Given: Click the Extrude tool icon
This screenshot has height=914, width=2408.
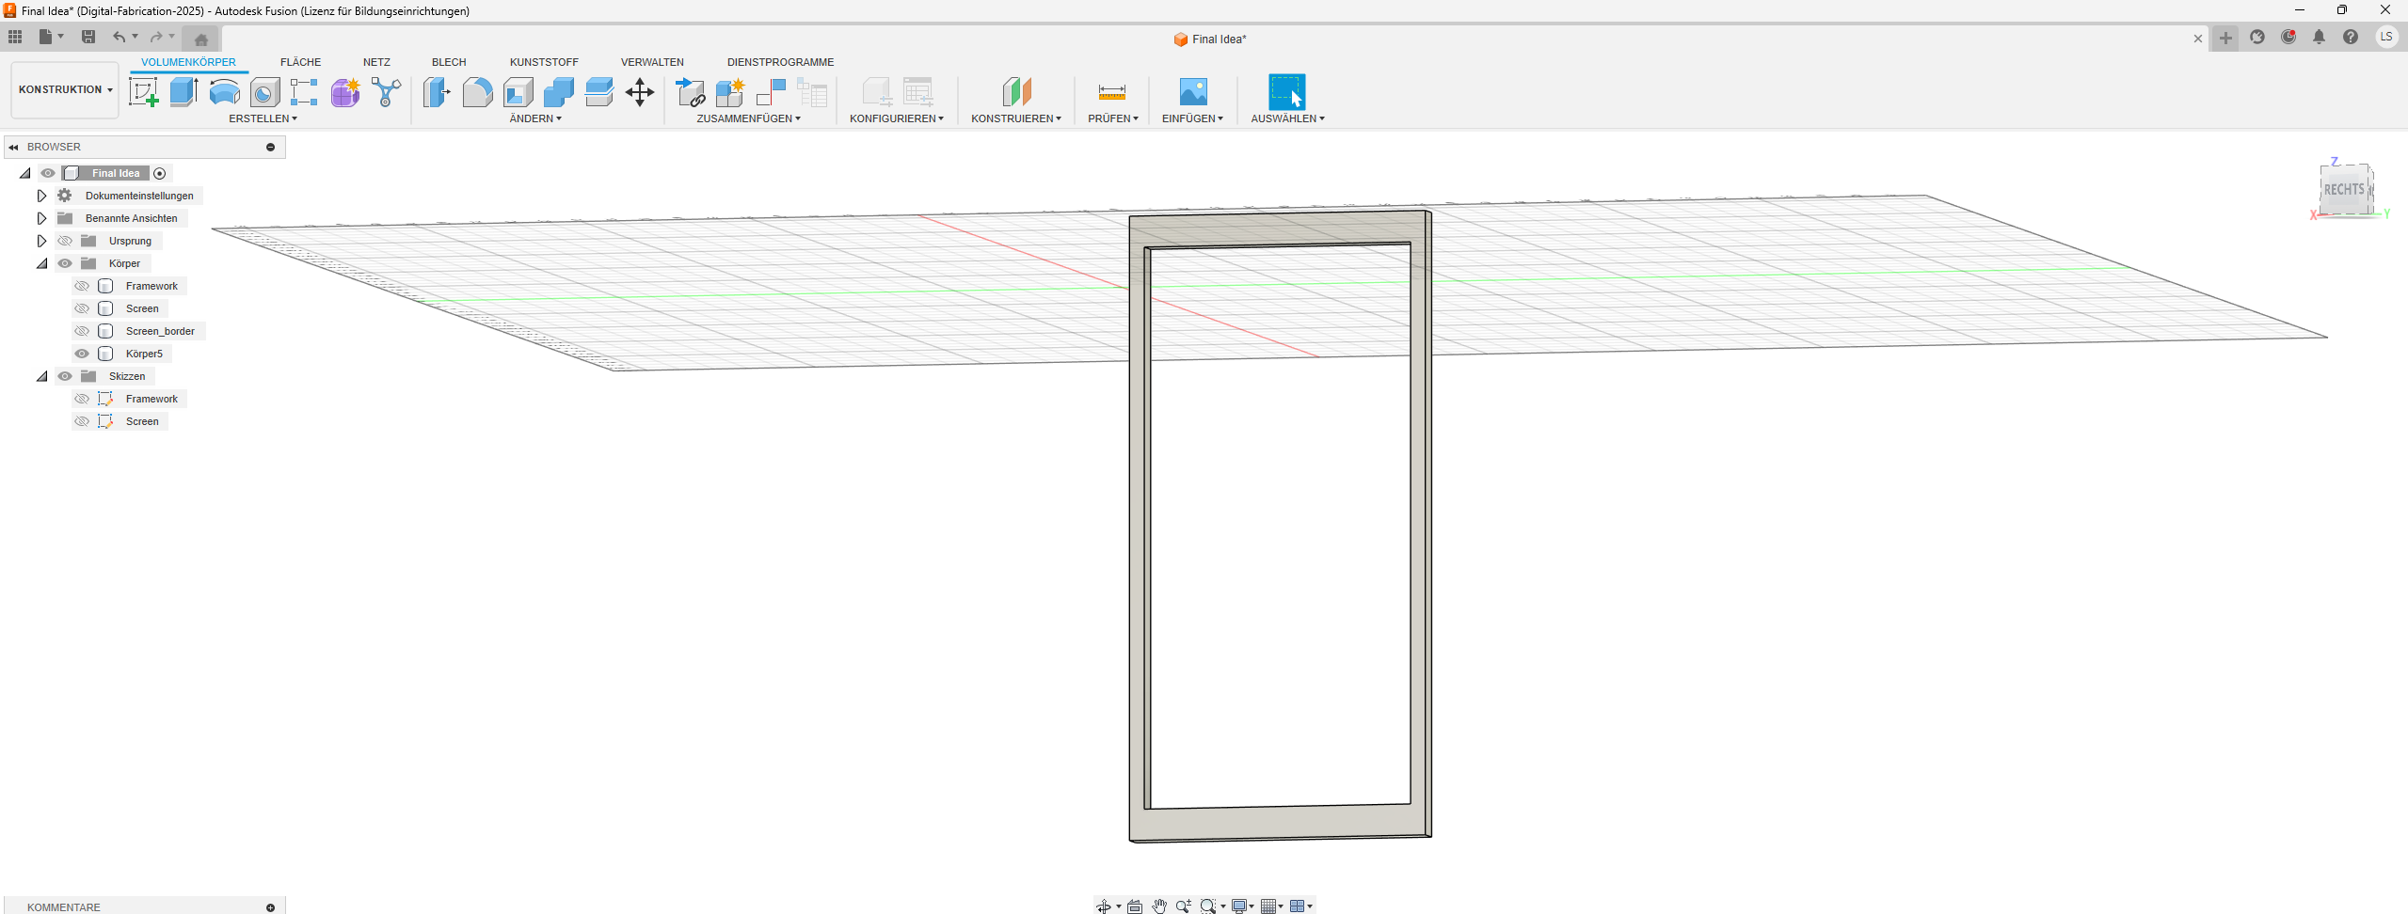Looking at the screenshot, I should tap(183, 92).
